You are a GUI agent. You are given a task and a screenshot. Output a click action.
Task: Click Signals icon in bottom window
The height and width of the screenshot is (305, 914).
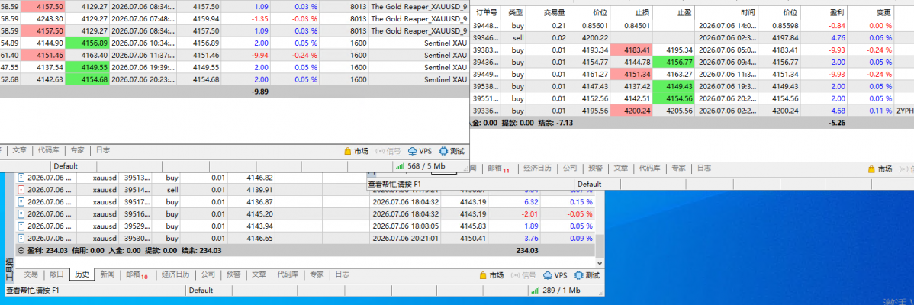(514, 275)
